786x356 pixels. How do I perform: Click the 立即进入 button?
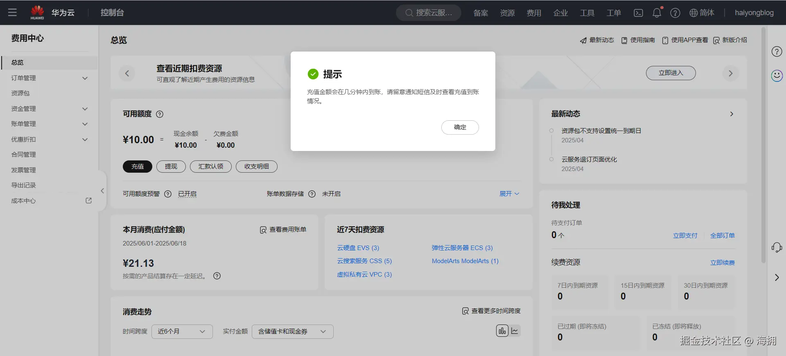click(671, 73)
